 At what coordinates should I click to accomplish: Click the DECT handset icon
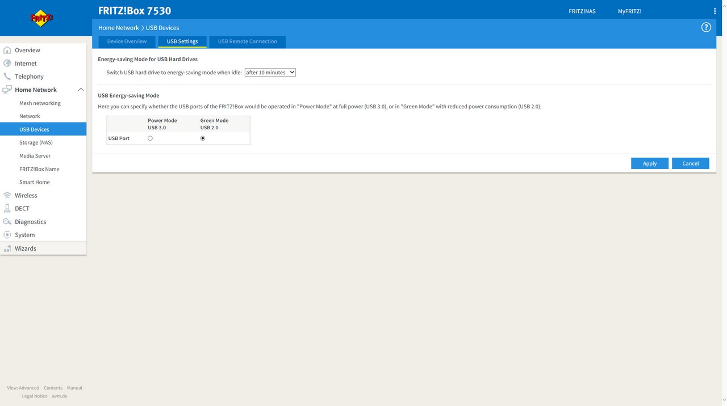coord(7,208)
